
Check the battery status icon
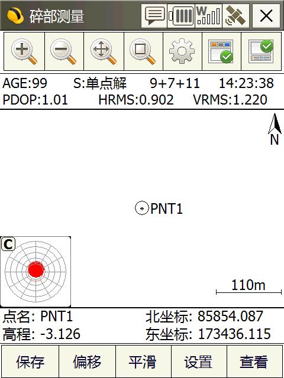[181, 16]
